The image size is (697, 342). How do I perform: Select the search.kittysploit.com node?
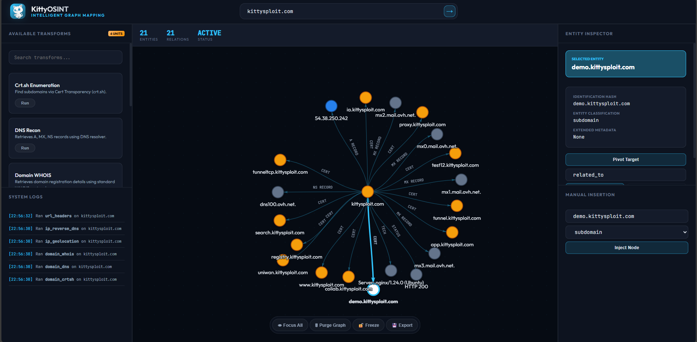point(280,220)
